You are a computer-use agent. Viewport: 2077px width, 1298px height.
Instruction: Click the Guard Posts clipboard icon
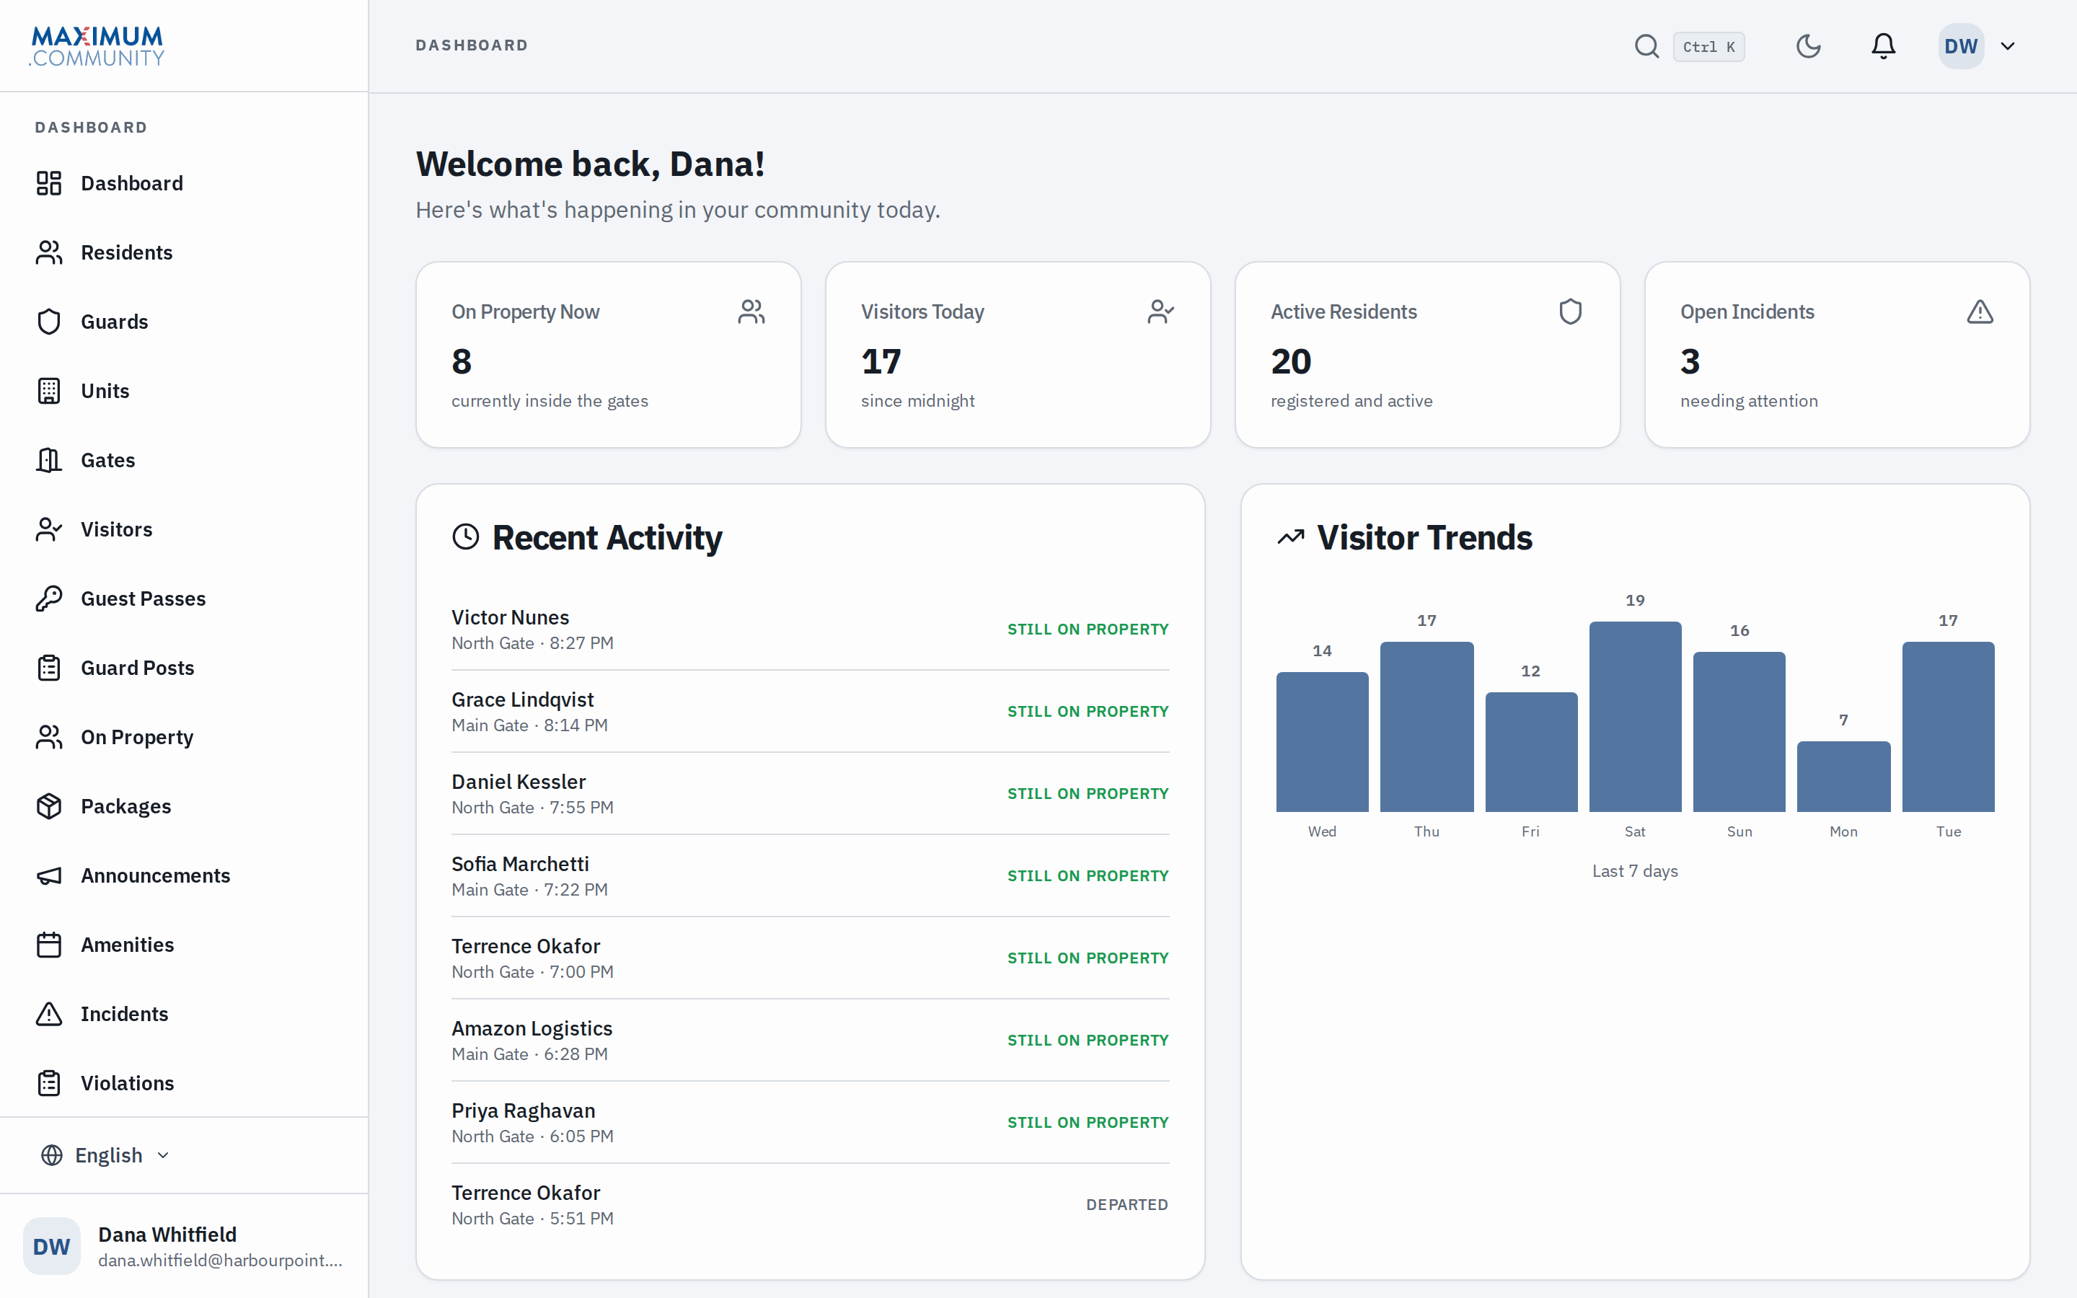click(49, 668)
